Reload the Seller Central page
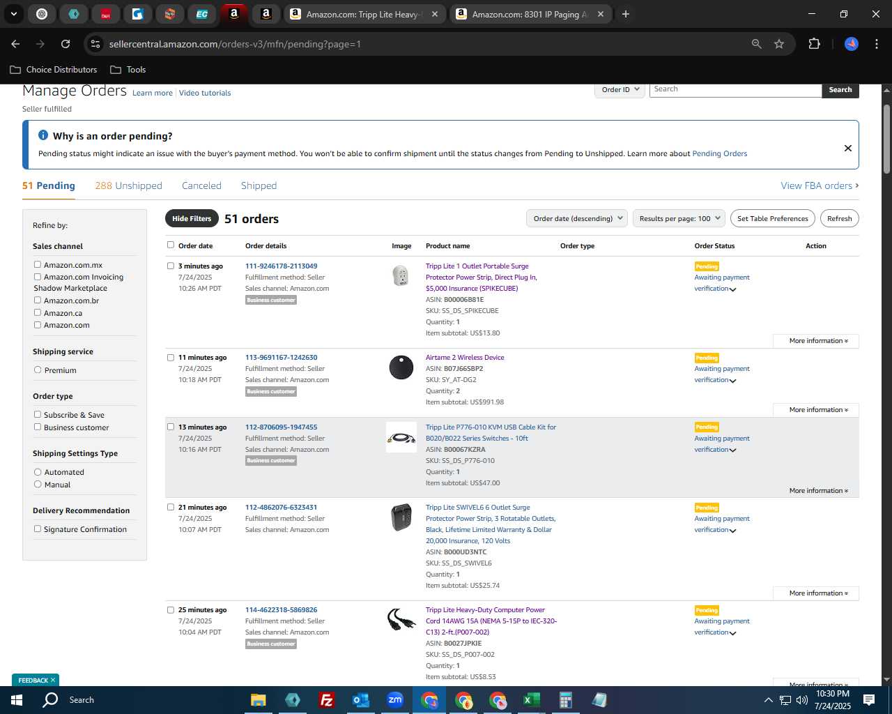The width and height of the screenshot is (892, 714). point(66,44)
